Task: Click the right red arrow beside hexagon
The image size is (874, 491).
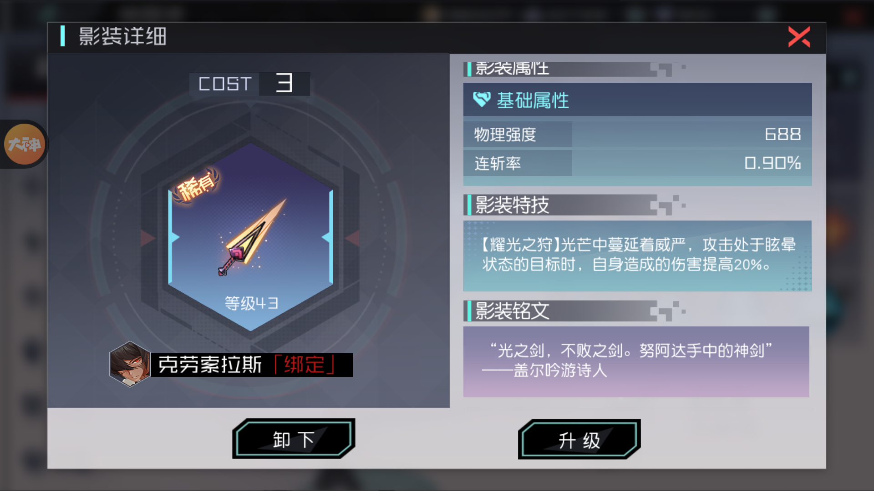Action: tap(353, 238)
